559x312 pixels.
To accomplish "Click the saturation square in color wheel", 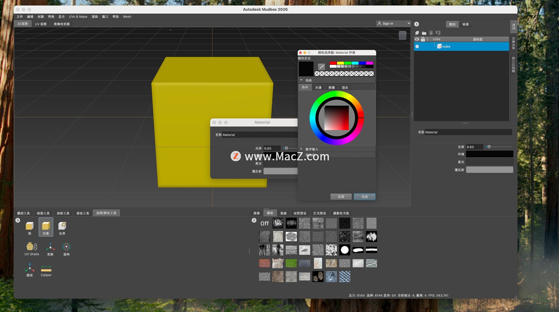I will 337,118.
